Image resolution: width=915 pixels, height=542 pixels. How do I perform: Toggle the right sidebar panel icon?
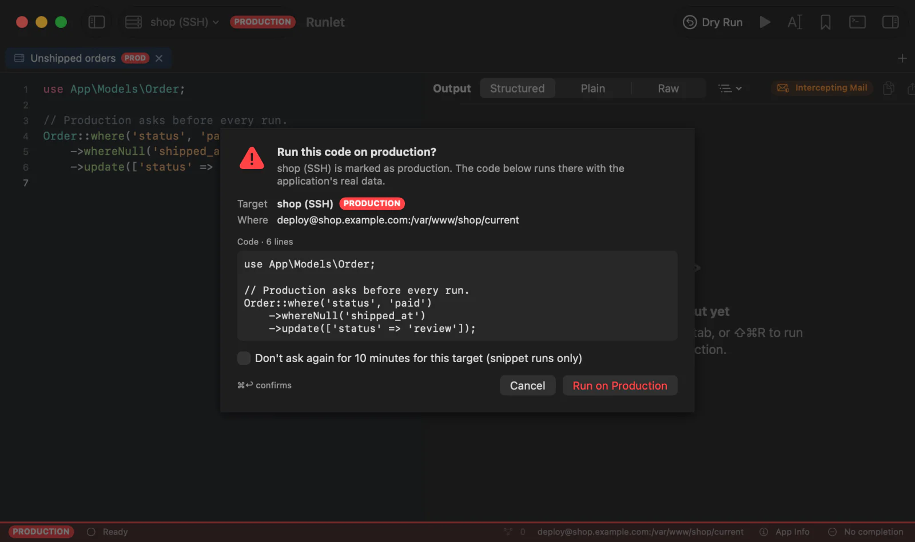click(x=890, y=22)
